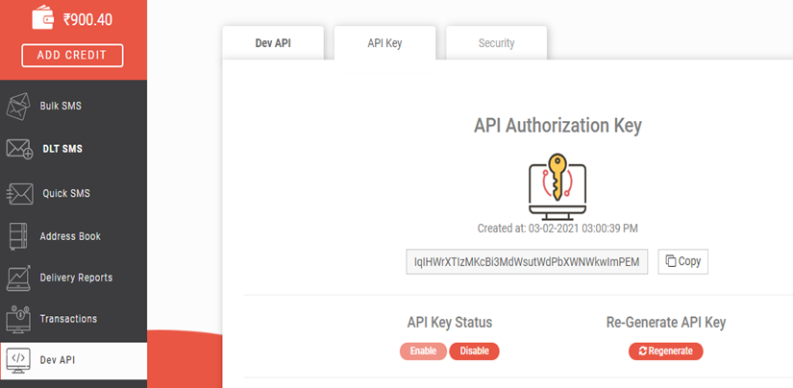Screen dimensions: 793x388
Task: Open the Security tab
Action: tap(496, 43)
